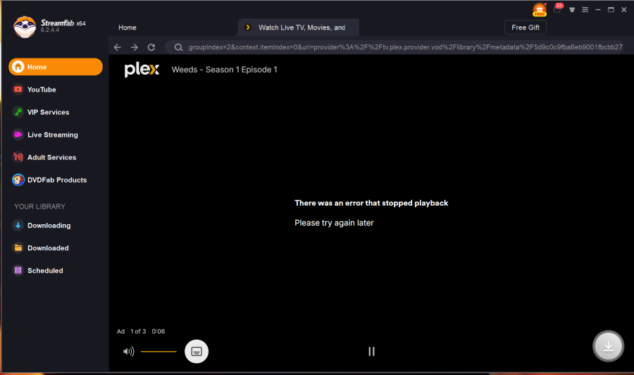The image size is (634, 375).
Task: Click the YouTube icon in sidebar
Action: [x=18, y=90]
